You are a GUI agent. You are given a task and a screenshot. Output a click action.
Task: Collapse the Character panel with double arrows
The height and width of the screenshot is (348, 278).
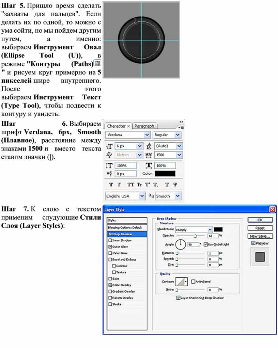click(x=181, y=122)
